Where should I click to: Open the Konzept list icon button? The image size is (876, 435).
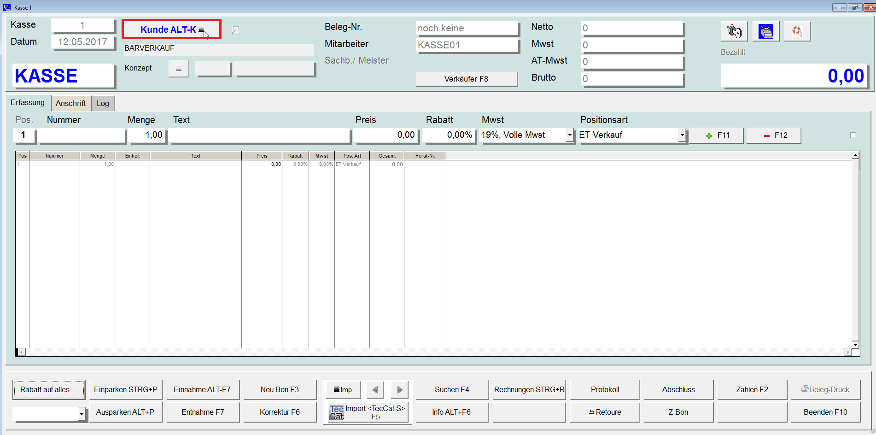179,69
